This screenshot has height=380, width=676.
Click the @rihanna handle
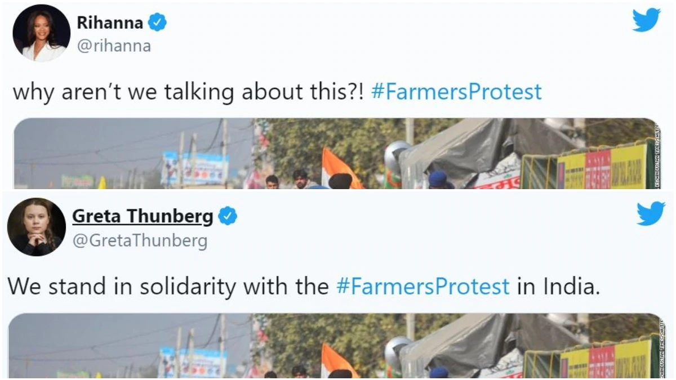114,46
